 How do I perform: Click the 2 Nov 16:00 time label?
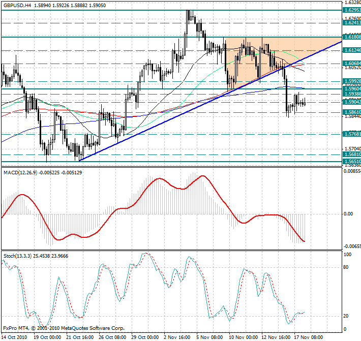(177, 337)
